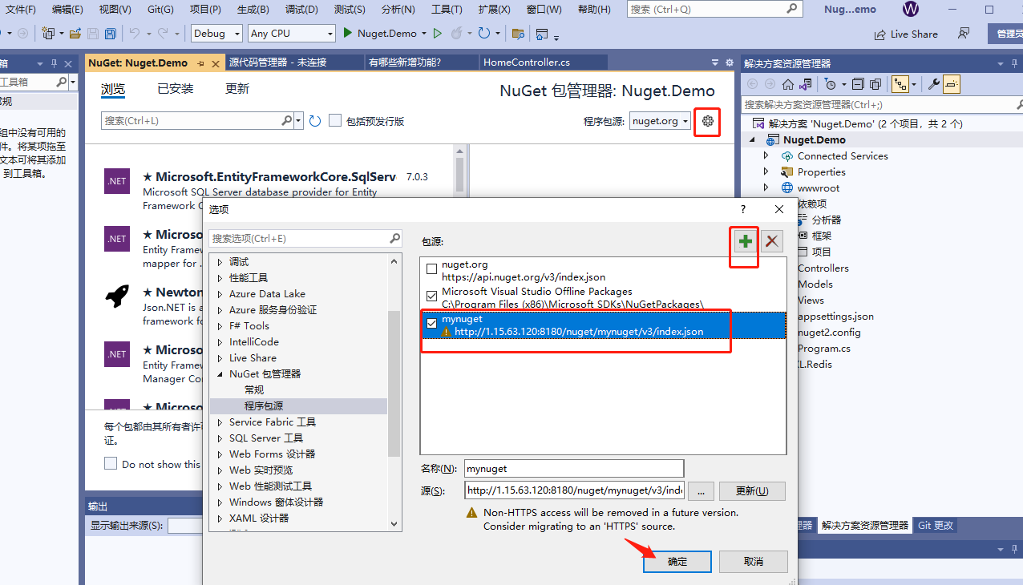Image resolution: width=1023 pixels, height=585 pixels.
Task: Click the help question mark in the Options dialog
Action: [x=743, y=209]
